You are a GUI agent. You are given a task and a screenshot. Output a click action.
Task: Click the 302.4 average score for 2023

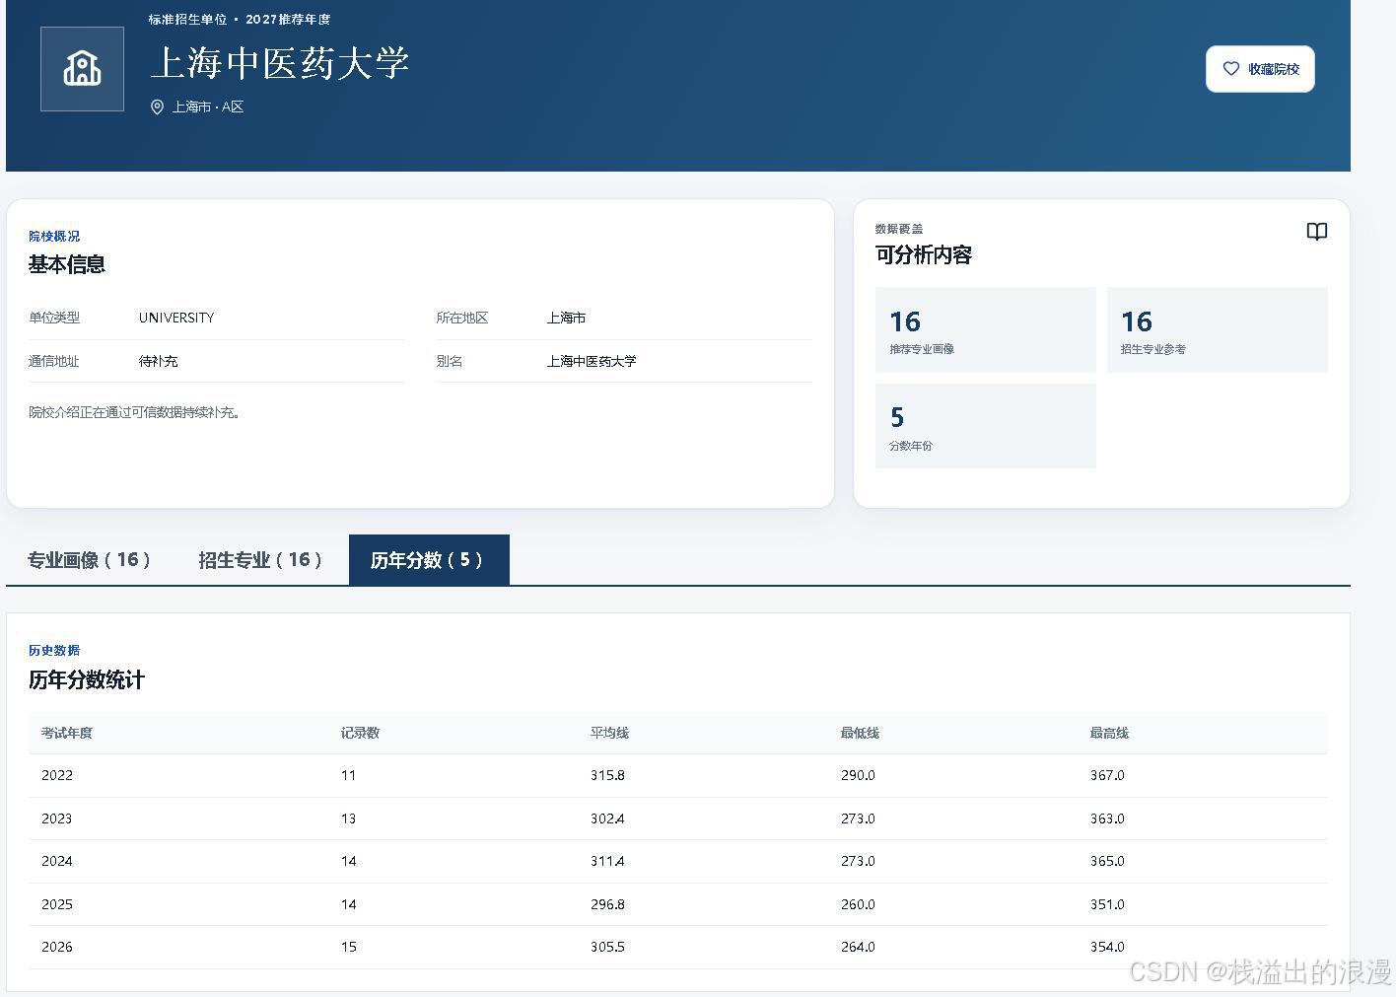607,819
